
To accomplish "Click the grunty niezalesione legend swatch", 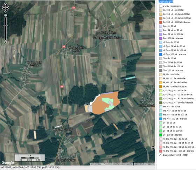I will (161, 6).
